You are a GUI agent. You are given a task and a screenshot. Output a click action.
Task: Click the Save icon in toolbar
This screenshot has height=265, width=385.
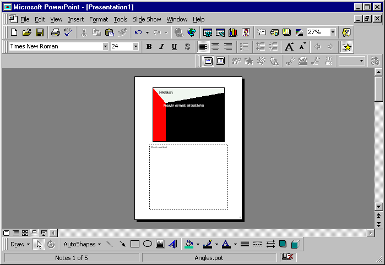coord(40,32)
